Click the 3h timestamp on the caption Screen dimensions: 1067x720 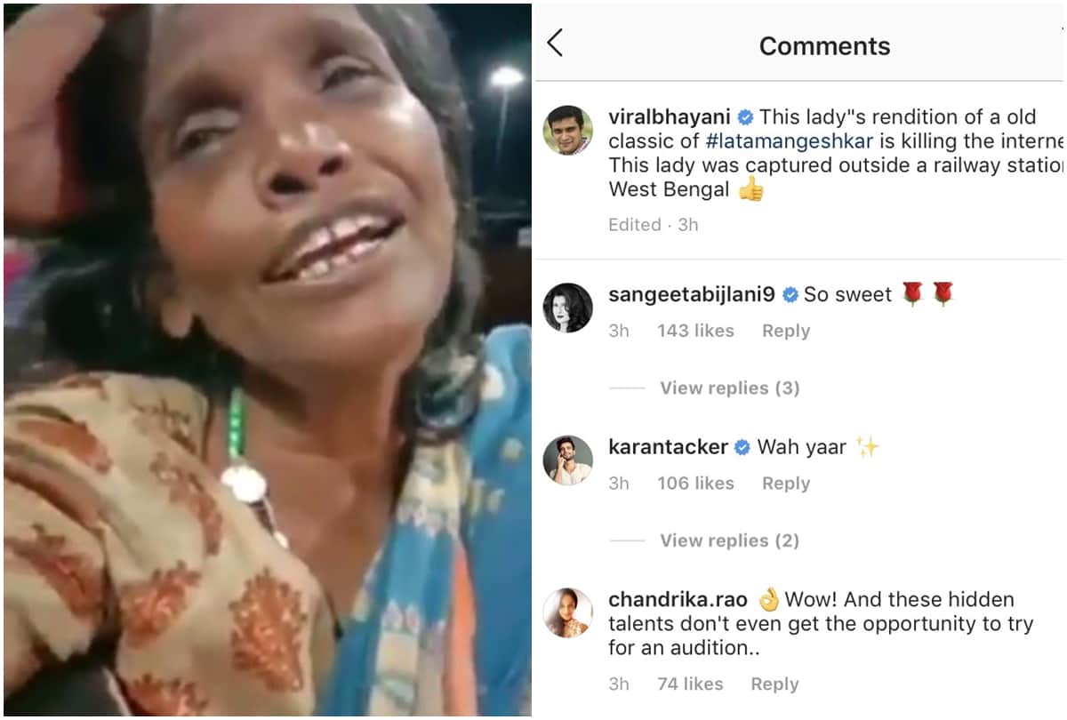pyautogui.click(x=687, y=225)
